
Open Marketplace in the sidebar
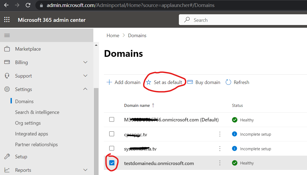coord(28,49)
